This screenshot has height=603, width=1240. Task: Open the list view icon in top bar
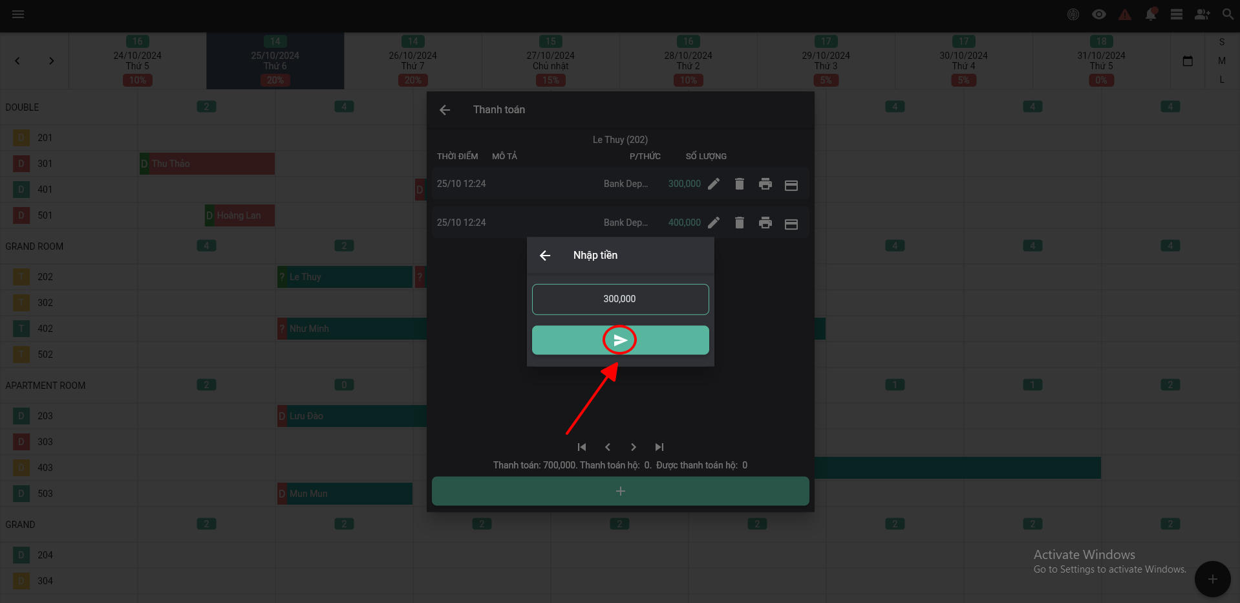coord(1177,14)
